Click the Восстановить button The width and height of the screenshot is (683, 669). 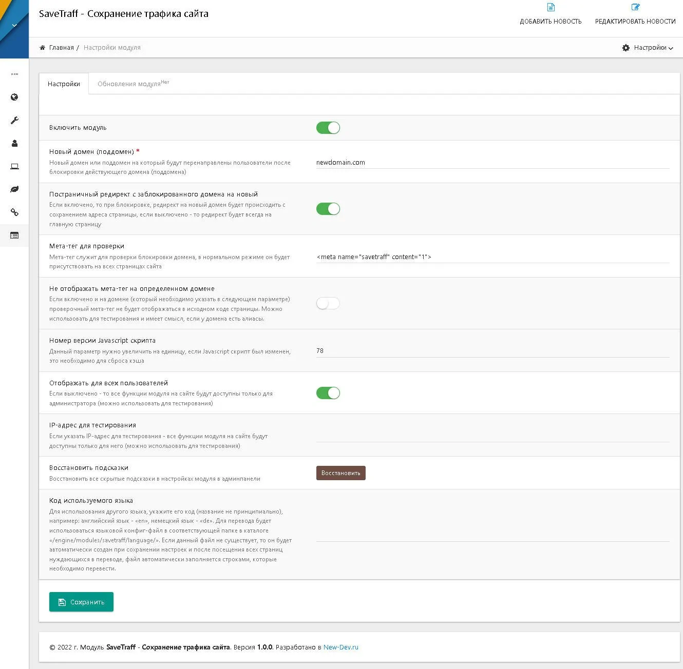(x=341, y=473)
